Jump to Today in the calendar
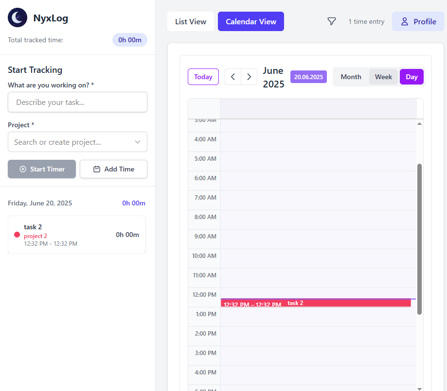The height and width of the screenshot is (391, 447). (203, 77)
